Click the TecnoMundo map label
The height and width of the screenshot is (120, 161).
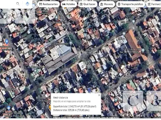tap(53, 22)
